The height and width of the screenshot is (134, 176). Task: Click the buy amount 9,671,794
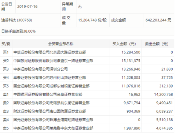[132, 103]
